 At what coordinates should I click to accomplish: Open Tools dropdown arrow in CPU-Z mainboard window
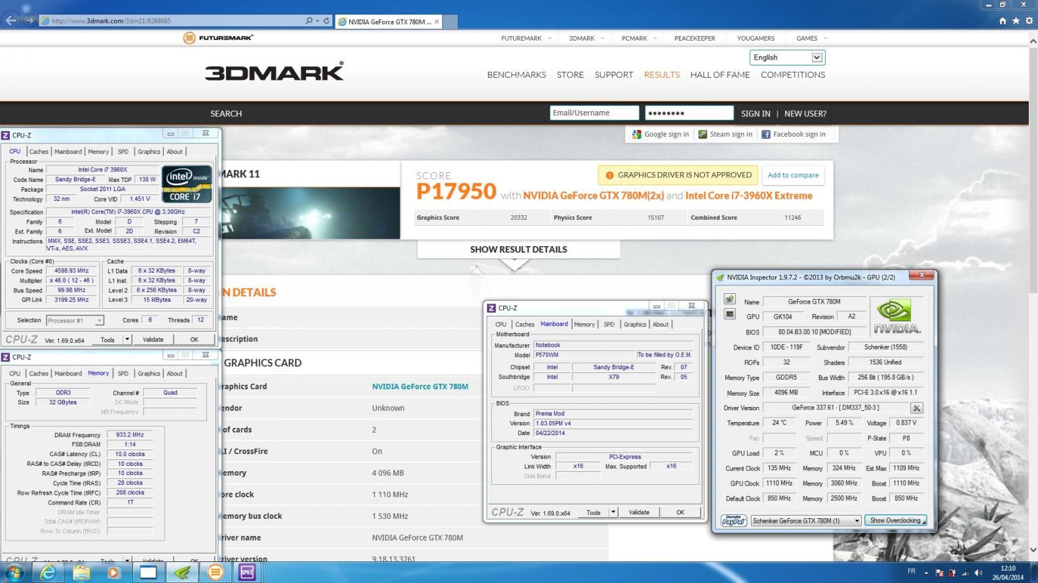613,512
